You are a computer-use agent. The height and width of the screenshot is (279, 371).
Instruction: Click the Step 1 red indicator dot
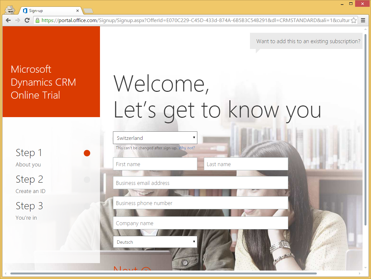87,153
